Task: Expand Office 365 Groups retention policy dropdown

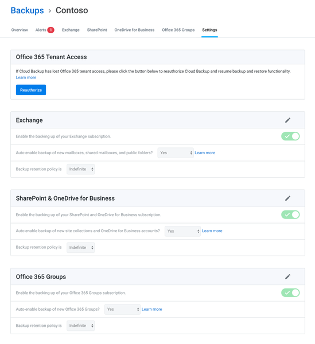Action: tap(80, 326)
